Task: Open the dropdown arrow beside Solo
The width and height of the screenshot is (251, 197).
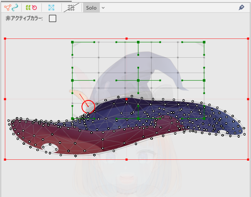Action: (x=103, y=8)
